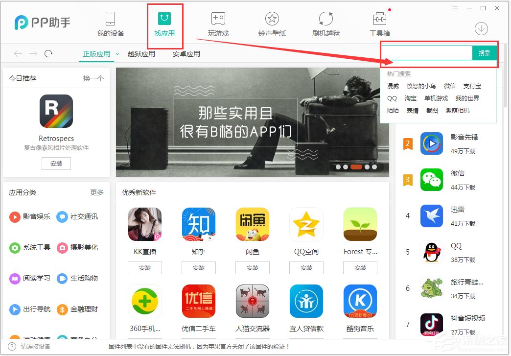The height and width of the screenshot is (356, 511).
Task: Open the 酷狗音乐 app icon
Action: (x=360, y=301)
